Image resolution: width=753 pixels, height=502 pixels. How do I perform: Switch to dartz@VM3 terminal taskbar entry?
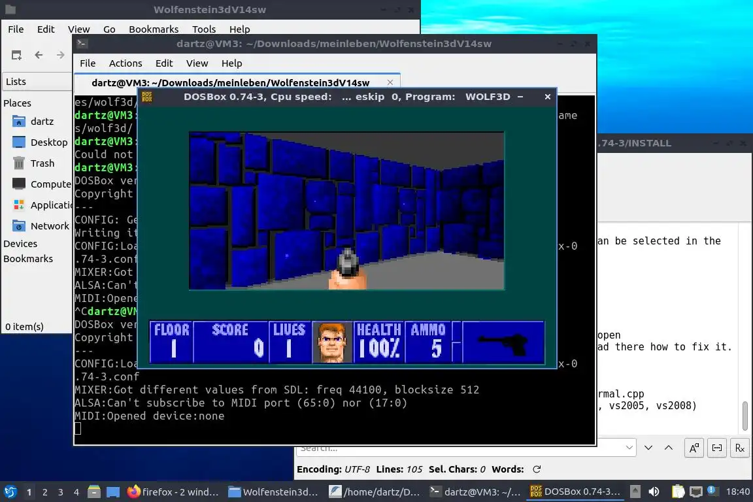pos(475,492)
